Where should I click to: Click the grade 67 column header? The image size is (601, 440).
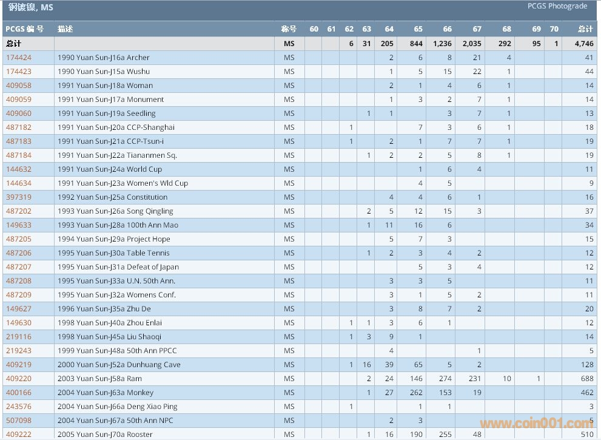(x=477, y=29)
